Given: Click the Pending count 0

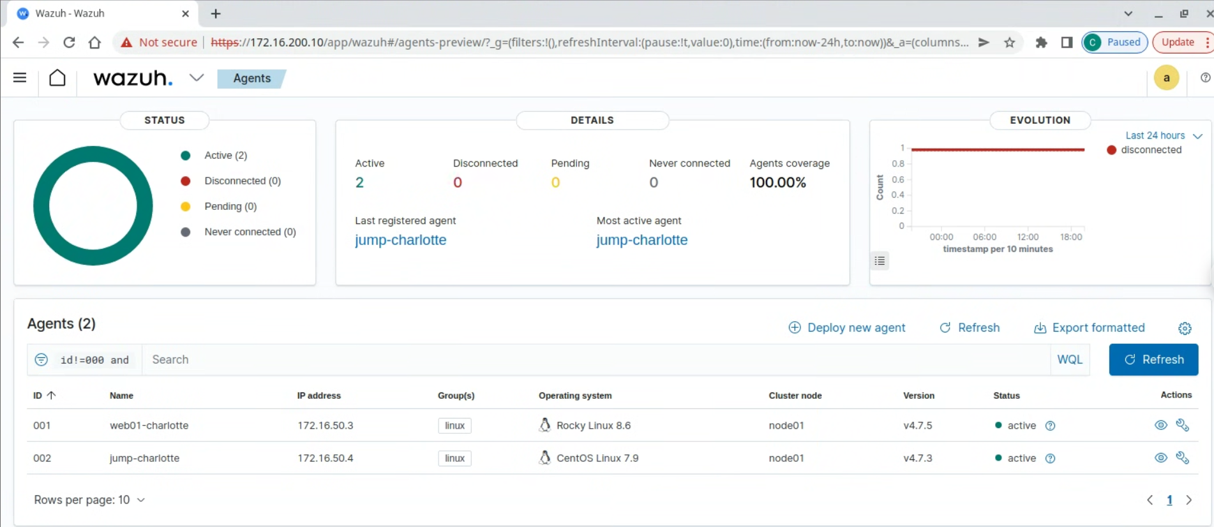Looking at the screenshot, I should (x=555, y=182).
